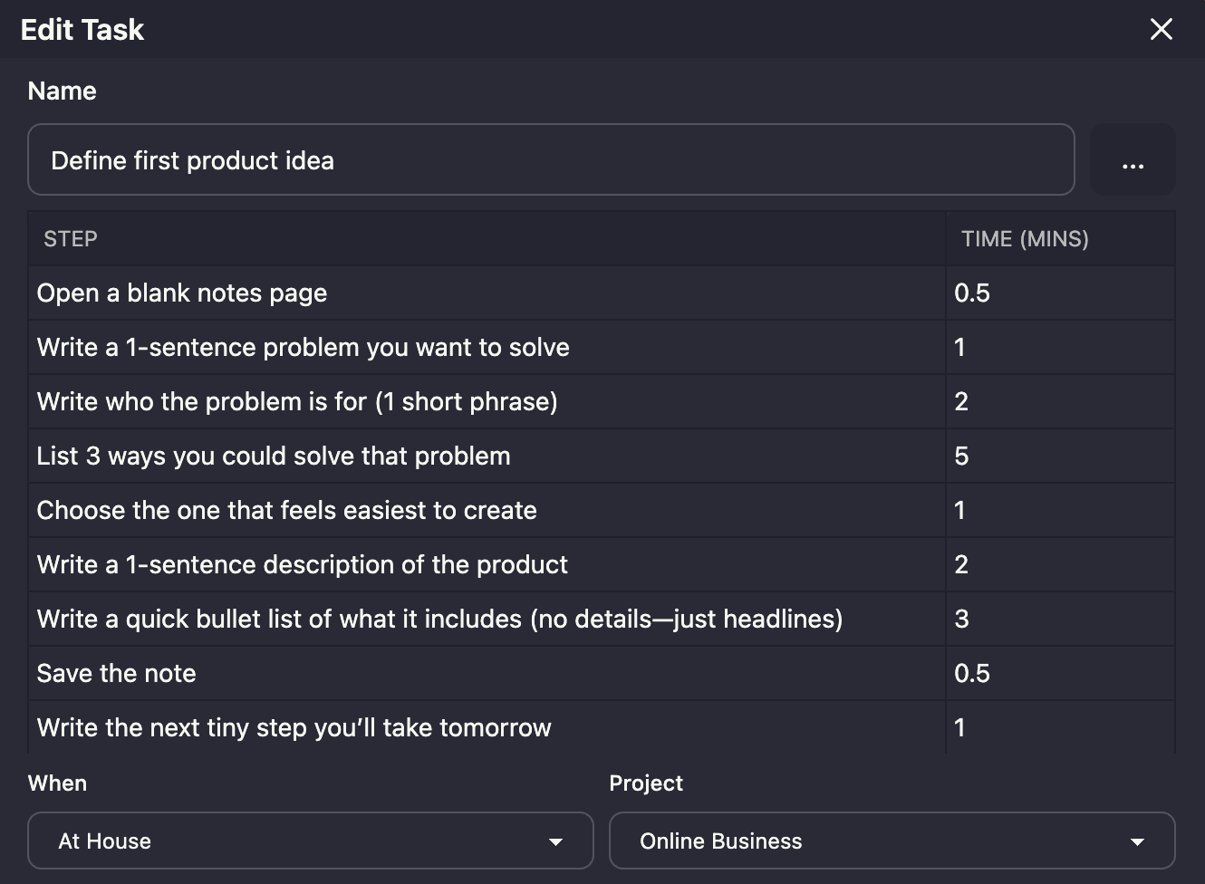Click the STEP column header
Image resolution: width=1205 pixels, height=884 pixels.
coord(71,239)
